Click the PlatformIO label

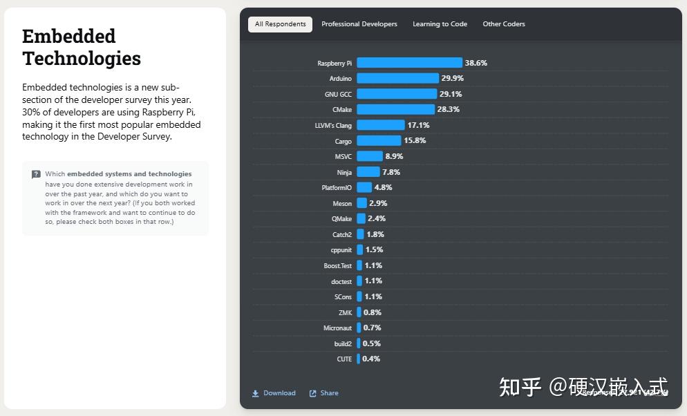point(337,188)
